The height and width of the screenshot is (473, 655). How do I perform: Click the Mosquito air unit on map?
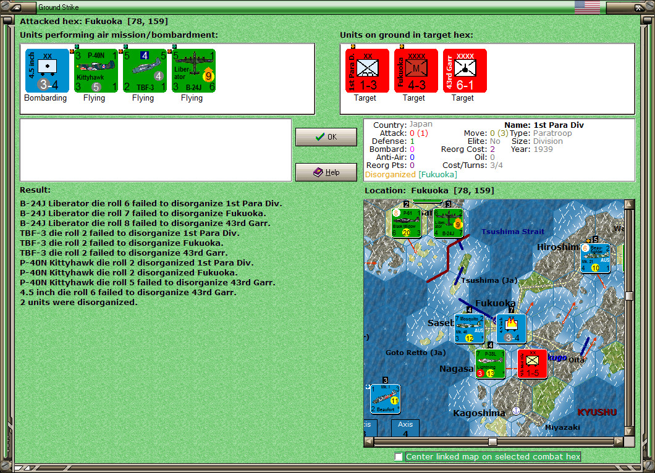pyautogui.click(x=469, y=329)
